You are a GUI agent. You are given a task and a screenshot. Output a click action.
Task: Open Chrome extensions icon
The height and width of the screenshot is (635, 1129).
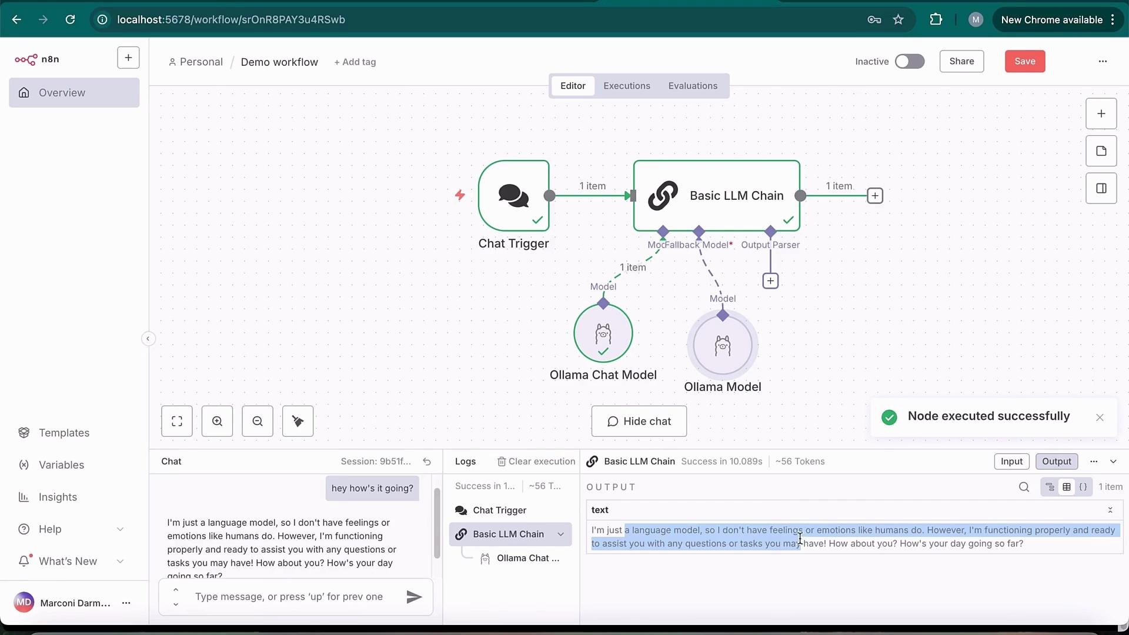(936, 19)
